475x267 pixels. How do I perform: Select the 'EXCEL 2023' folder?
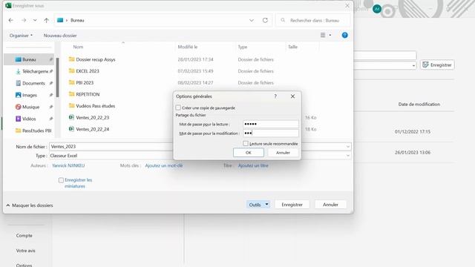88,71
